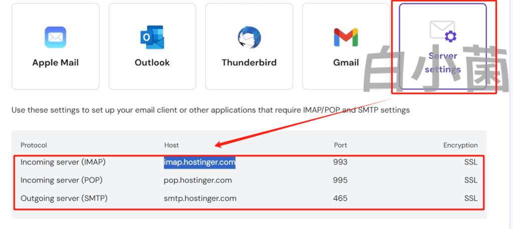Click the Gmail M logo icon
This screenshot has width=513, height=229.
tap(346, 37)
